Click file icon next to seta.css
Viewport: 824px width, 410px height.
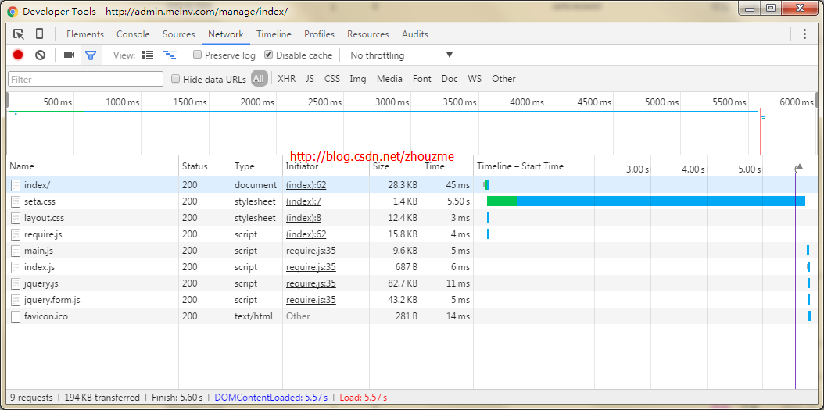point(16,201)
